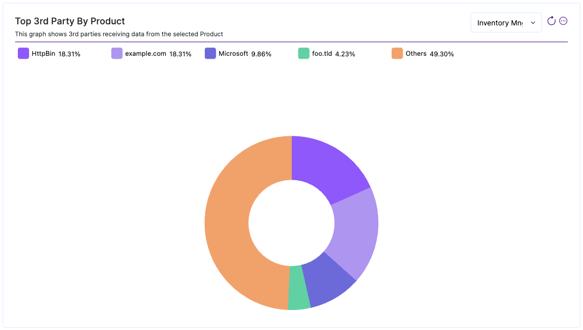The width and height of the screenshot is (583, 330).
Task: Toggle HttpBin purple legend swatch
Action: click(x=23, y=53)
